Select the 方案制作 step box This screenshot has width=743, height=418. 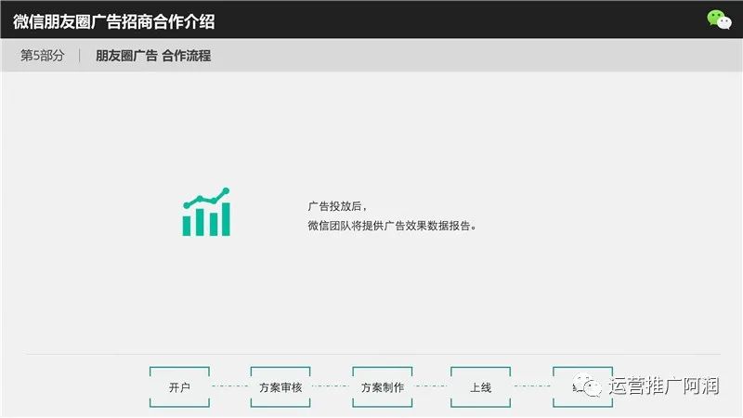pos(383,386)
